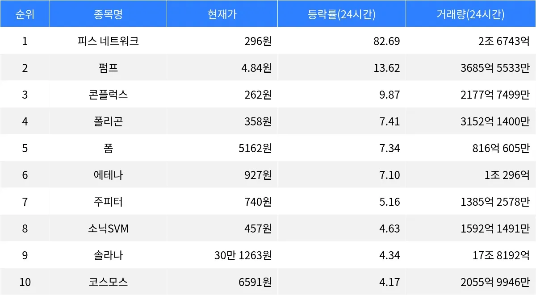Viewport: 536px width, 295px height.
Task: Click the 2조 6743억 volume cell
Action: [x=503, y=41]
